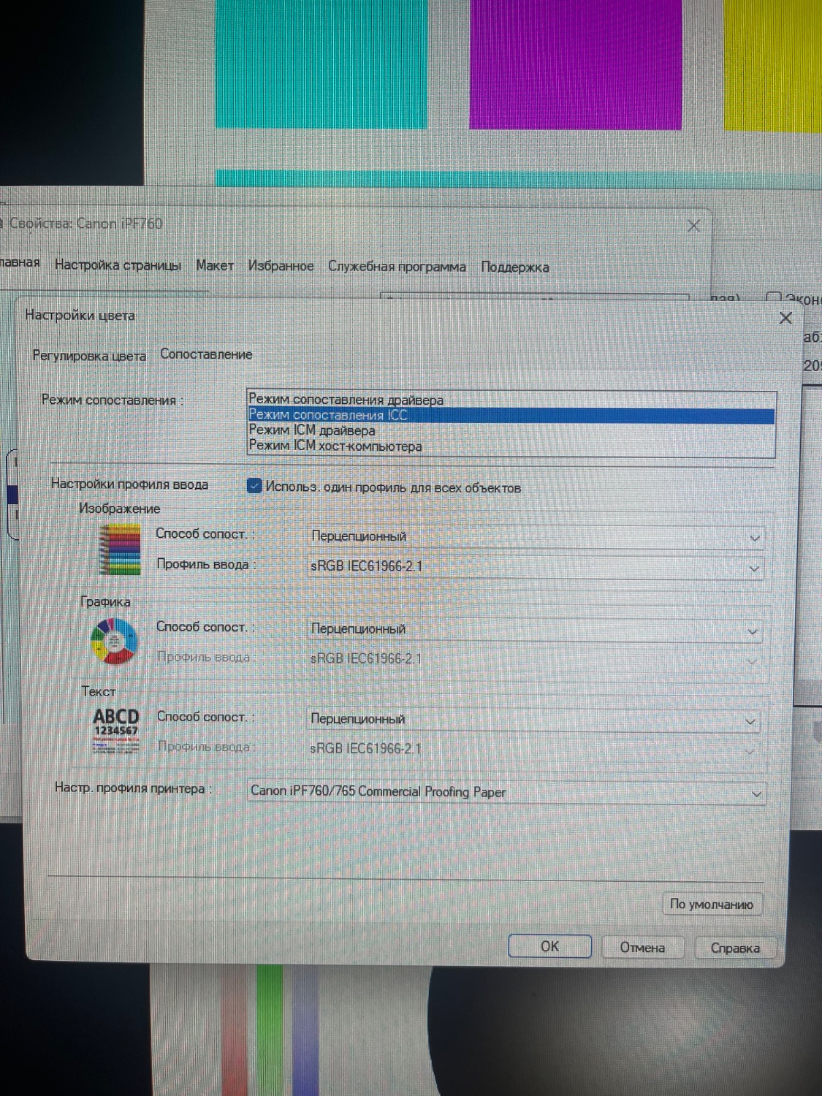Open Настройка страницы tab in Свойства window
The image size is (822, 1096).
(118, 265)
